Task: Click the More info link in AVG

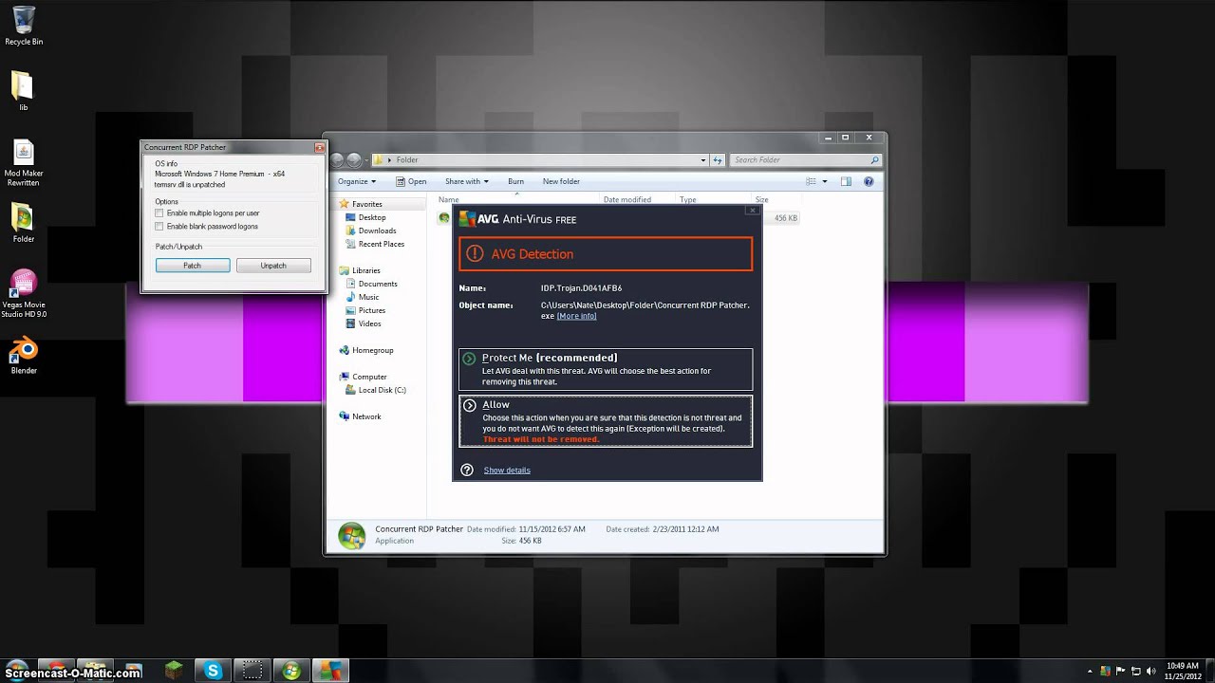Action: click(577, 316)
